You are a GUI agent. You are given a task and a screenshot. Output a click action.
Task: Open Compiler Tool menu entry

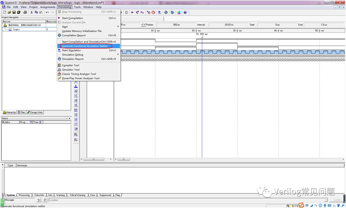tap(88, 65)
